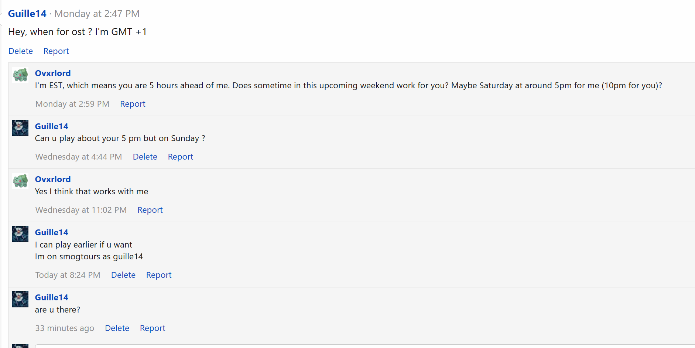This screenshot has height=348, width=695.
Task: Delete the Wednesday 4:44 PM comment
Action: [x=145, y=157]
